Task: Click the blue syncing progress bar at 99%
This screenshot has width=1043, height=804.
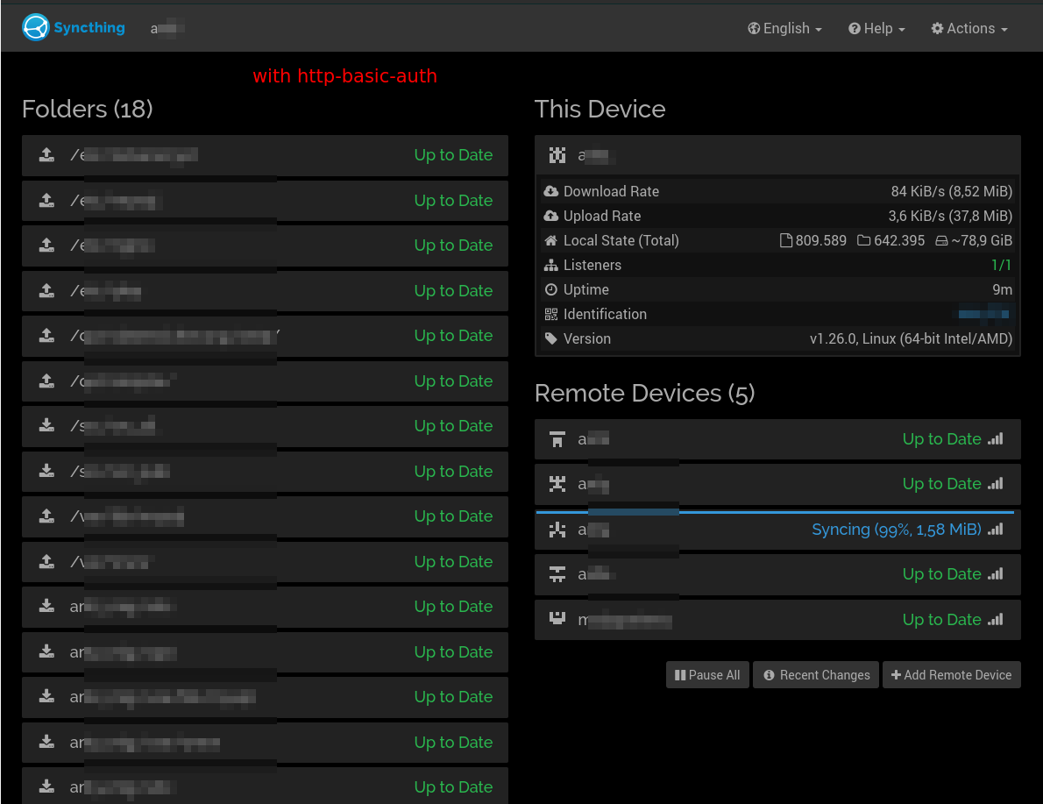Action: pyautogui.click(x=777, y=509)
